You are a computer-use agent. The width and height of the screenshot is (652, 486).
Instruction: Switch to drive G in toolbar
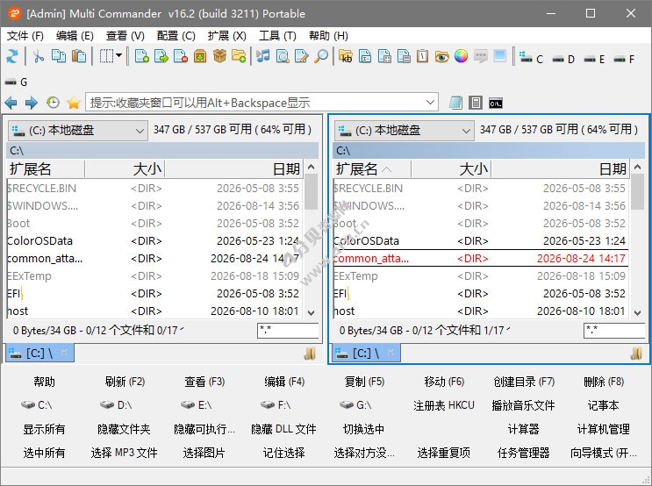tap(16, 82)
